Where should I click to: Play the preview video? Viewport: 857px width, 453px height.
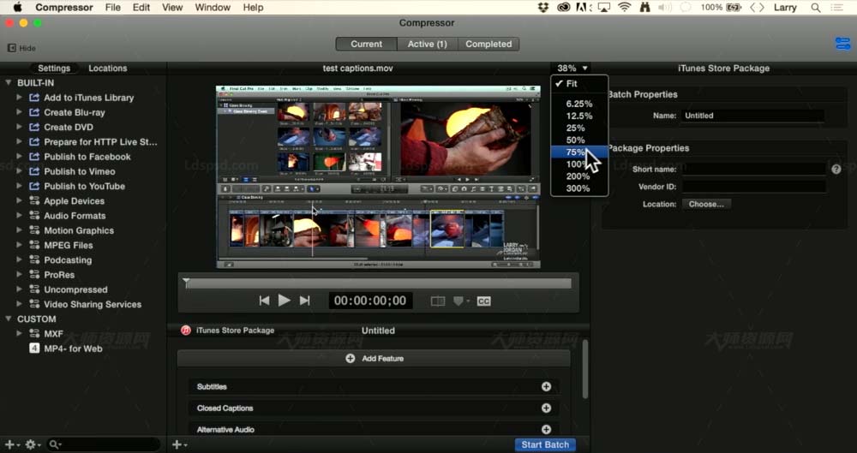click(x=285, y=300)
